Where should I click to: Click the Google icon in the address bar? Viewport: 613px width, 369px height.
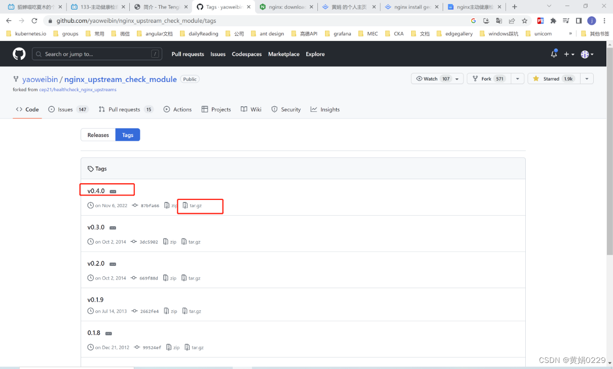(x=474, y=21)
